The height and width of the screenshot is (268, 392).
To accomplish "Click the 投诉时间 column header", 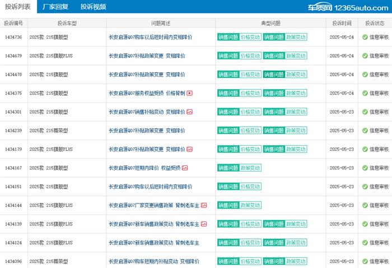I will point(342,24).
